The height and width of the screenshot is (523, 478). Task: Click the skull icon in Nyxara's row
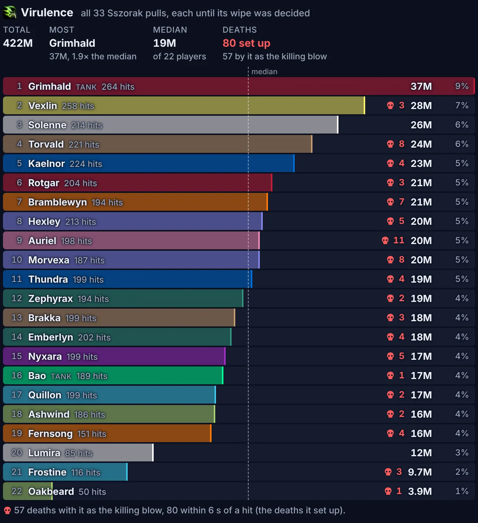pos(390,356)
